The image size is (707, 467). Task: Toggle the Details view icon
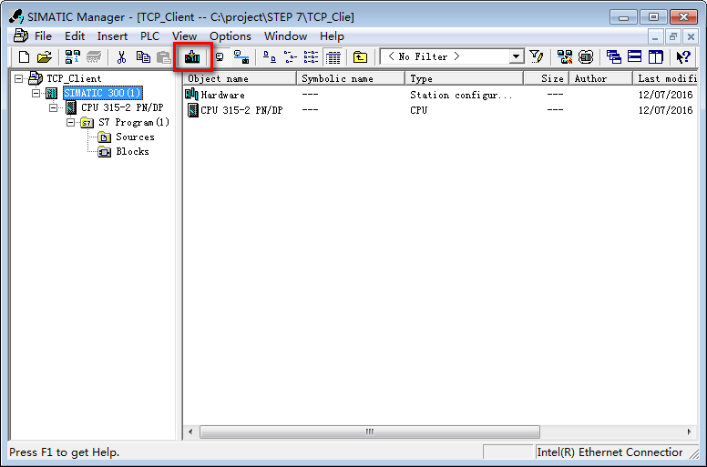coord(333,57)
